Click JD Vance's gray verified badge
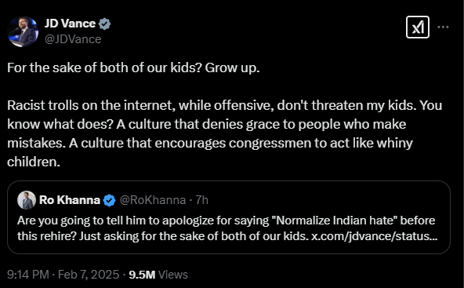 click(104, 24)
